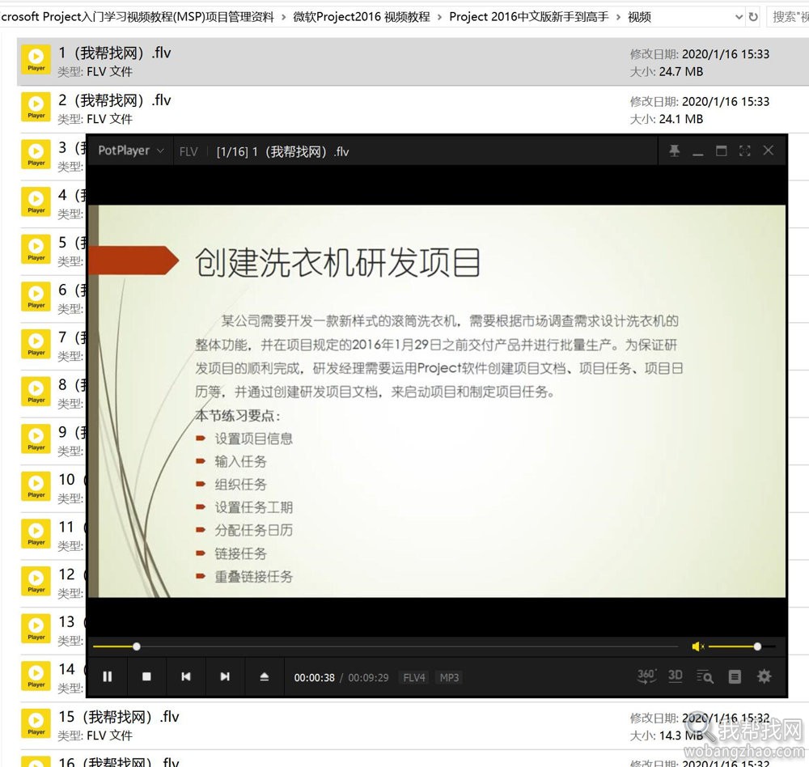Mute the speaker volume icon
Image resolution: width=809 pixels, height=767 pixels.
pos(697,646)
